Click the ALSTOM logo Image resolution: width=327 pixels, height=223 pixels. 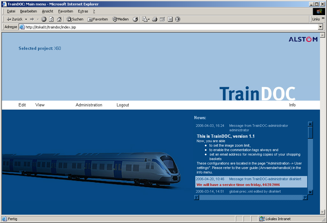pyautogui.click(x=303, y=39)
